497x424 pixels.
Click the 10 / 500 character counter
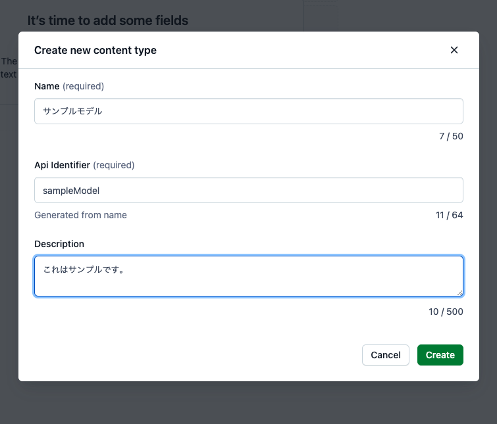446,312
